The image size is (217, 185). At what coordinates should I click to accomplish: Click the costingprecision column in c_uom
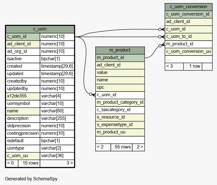[23, 133]
